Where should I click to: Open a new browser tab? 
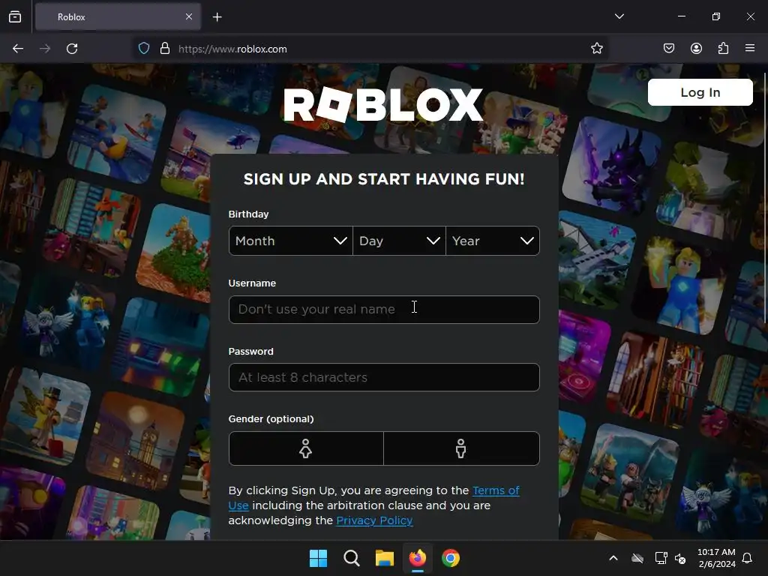pyautogui.click(x=217, y=17)
